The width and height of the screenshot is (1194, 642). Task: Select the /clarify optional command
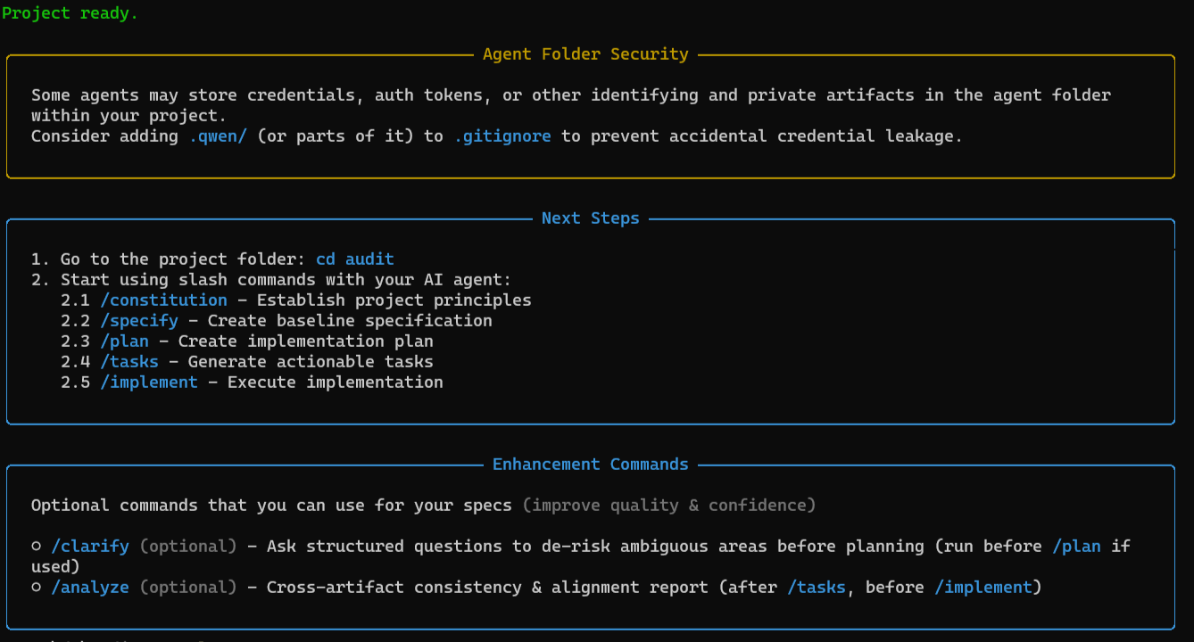[90, 546]
